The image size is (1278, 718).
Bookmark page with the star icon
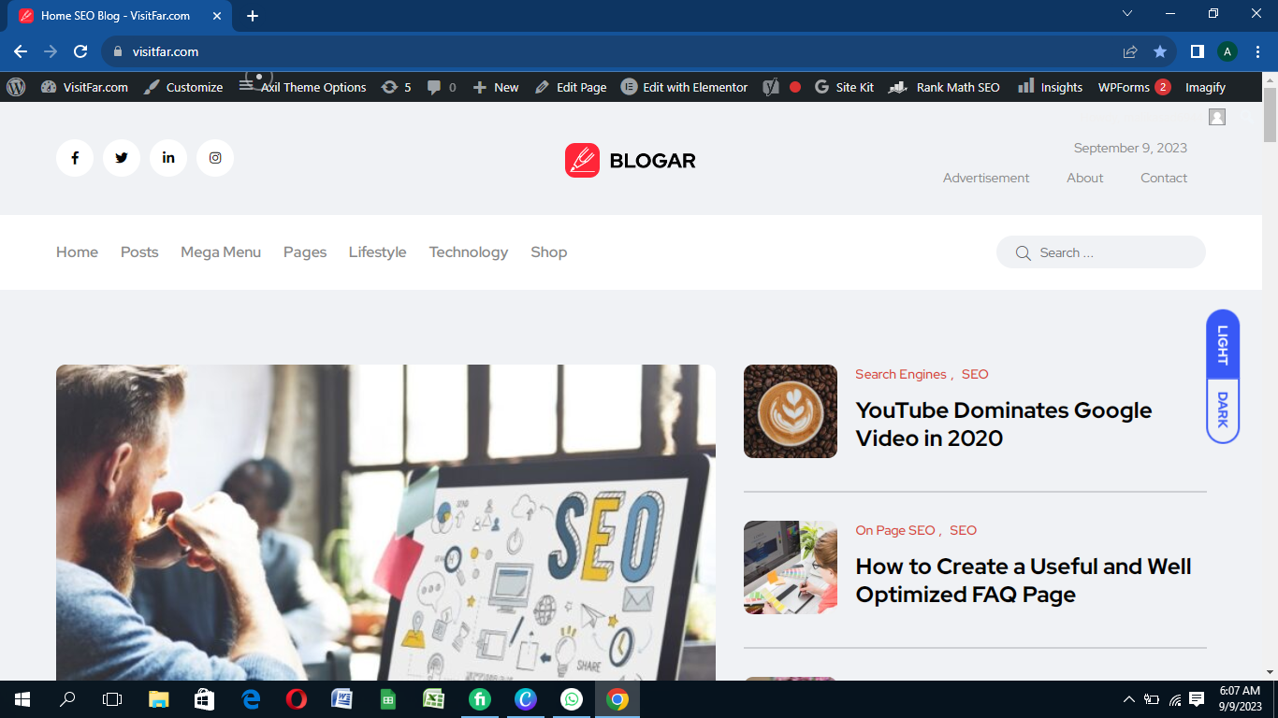pyautogui.click(x=1160, y=51)
